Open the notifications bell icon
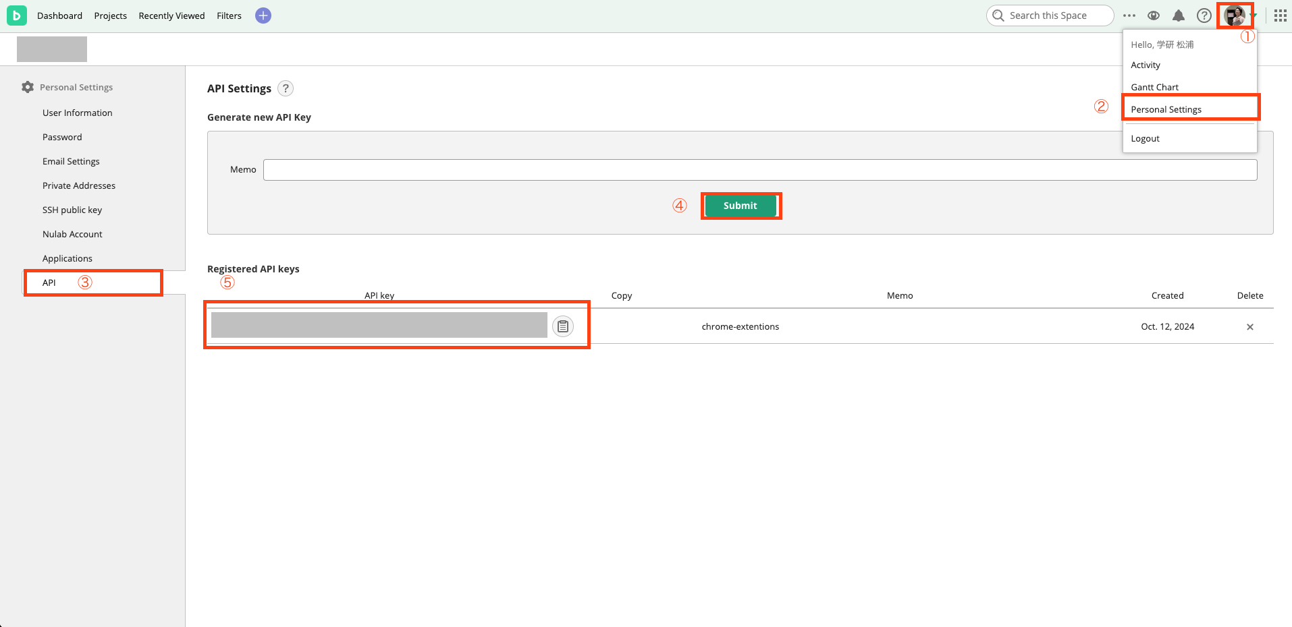This screenshot has height=627, width=1292. 1179,16
